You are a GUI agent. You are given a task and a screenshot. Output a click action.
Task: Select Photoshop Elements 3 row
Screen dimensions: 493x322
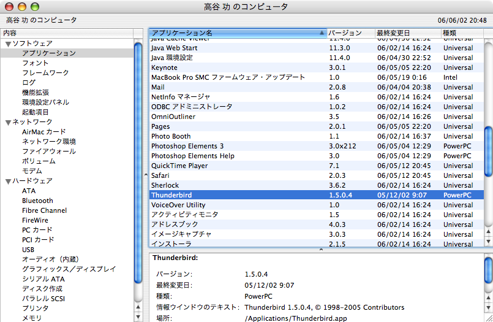coord(316,146)
